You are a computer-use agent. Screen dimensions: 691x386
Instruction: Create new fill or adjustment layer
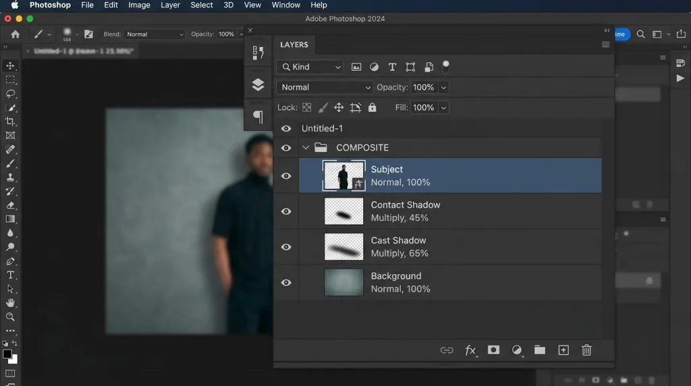[x=517, y=350]
